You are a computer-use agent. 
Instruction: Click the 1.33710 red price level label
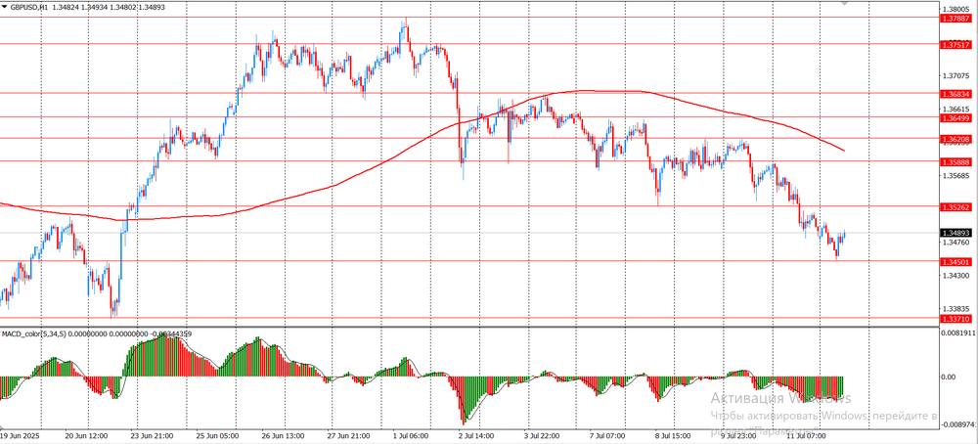tap(956, 319)
